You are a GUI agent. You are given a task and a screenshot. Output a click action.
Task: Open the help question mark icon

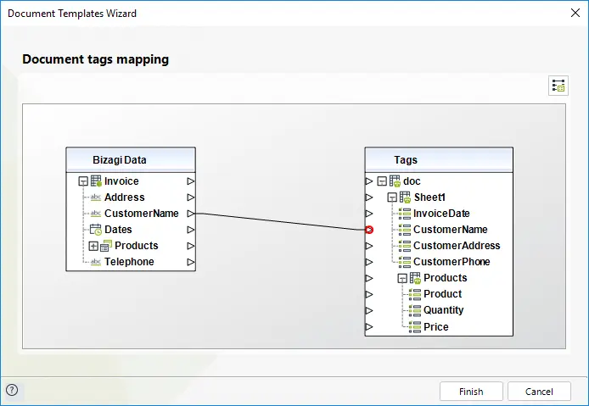[12, 390]
